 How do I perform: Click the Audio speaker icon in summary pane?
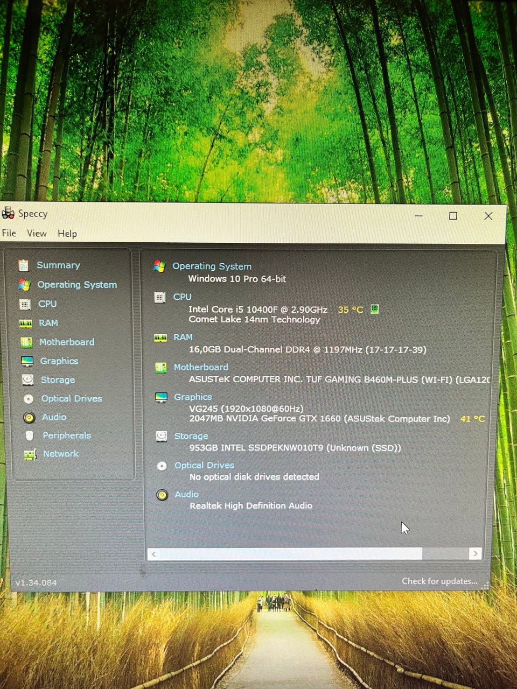(162, 495)
